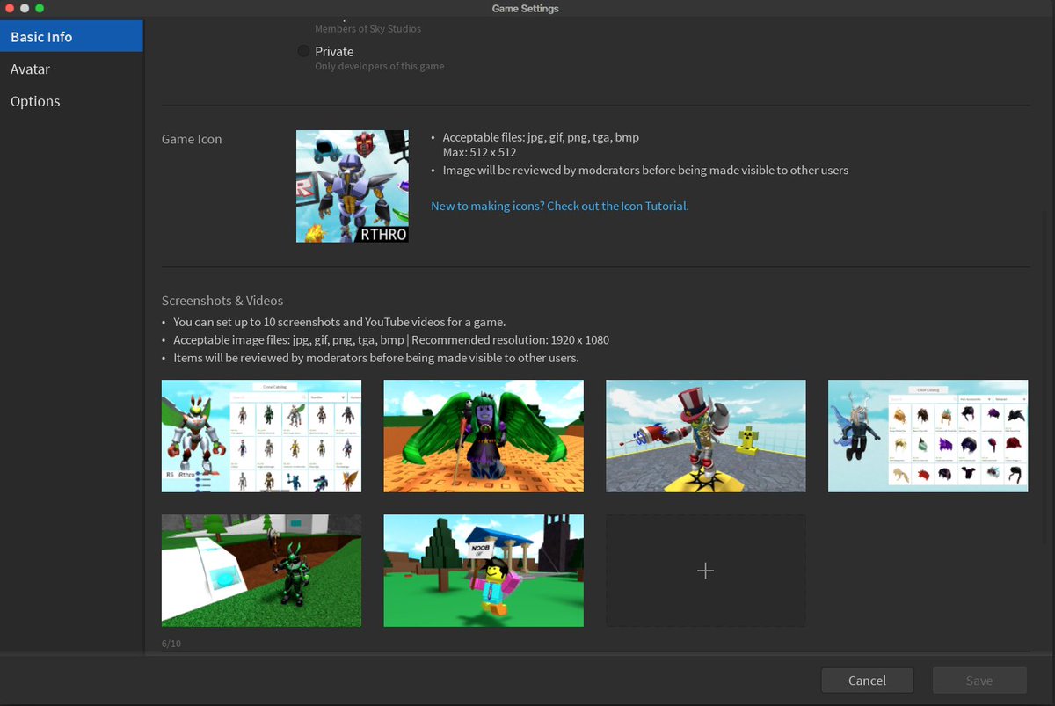The height and width of the screenshot is (706, 1055).
Task: Select the Private game access option
Action: (303, 51)
